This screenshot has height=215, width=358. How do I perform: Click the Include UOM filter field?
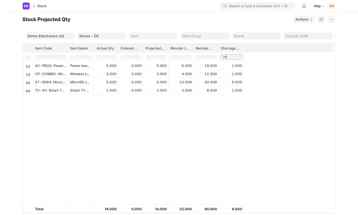tap(308, 36)
